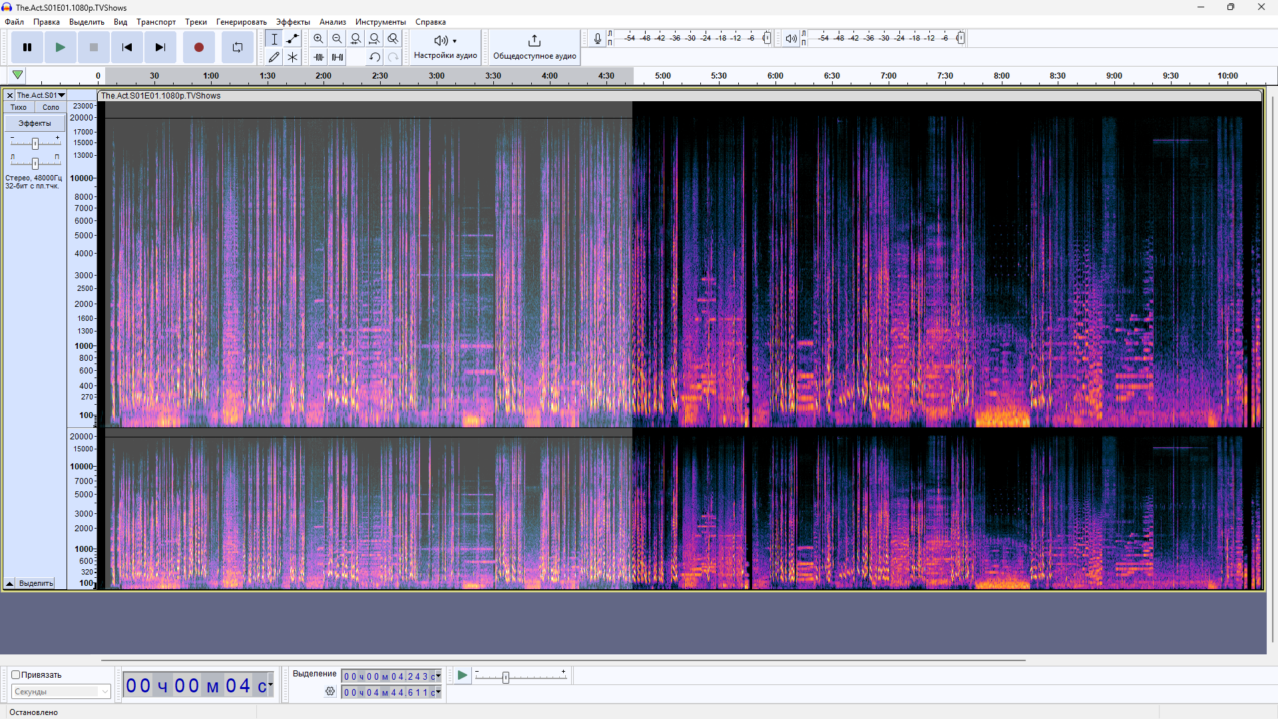
Task: Select the Draw pencil tool
Action: [x=274, y=57]
